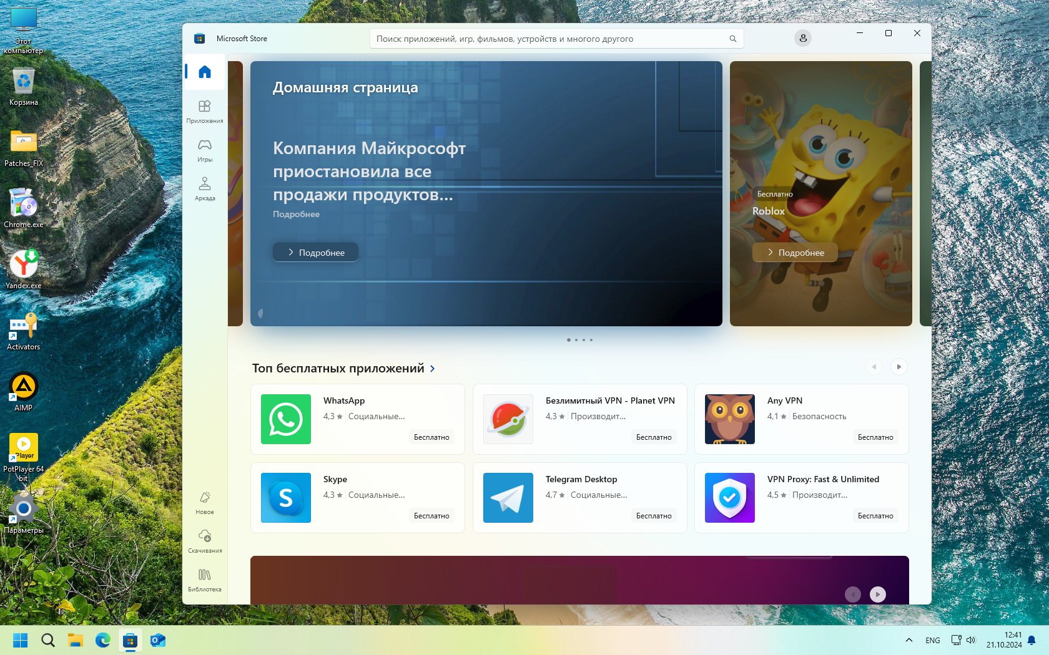This screenshot has width=1049, height=655.
Task: Open Приложения section in the sidebar
Action: point(205,112)
